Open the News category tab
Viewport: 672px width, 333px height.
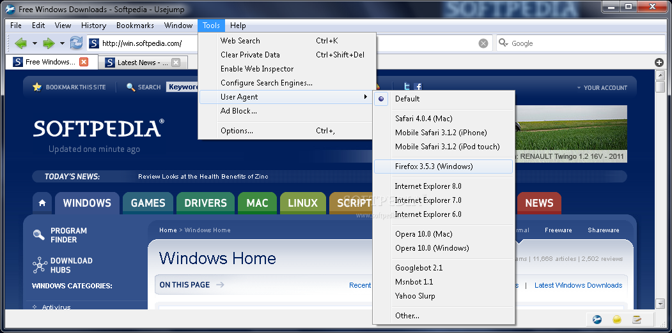click(x=539, y=203)
